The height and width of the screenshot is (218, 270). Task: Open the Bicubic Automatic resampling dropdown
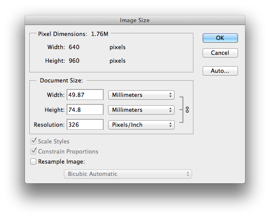[128, 174]
